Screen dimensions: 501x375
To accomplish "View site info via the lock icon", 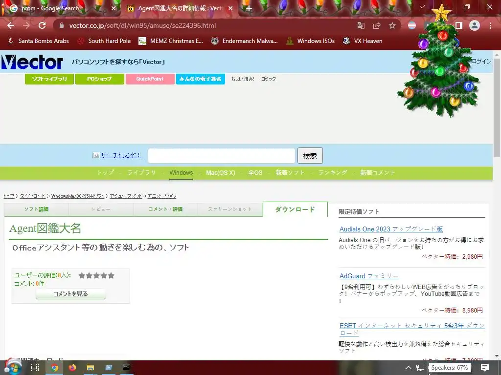I will click(61, 25).
